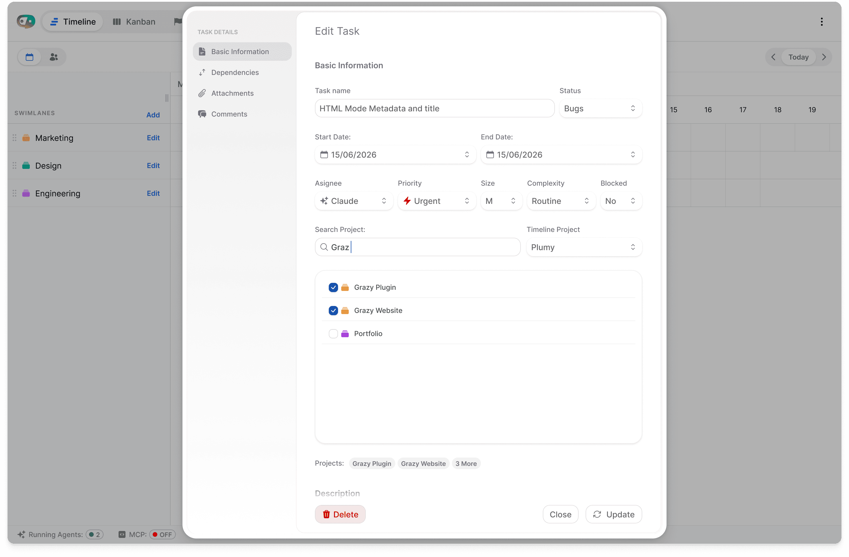The image size is (849, 557).
Task: Click the search magnifier icon
Action: pyautogui.click(x=324, y=247)
